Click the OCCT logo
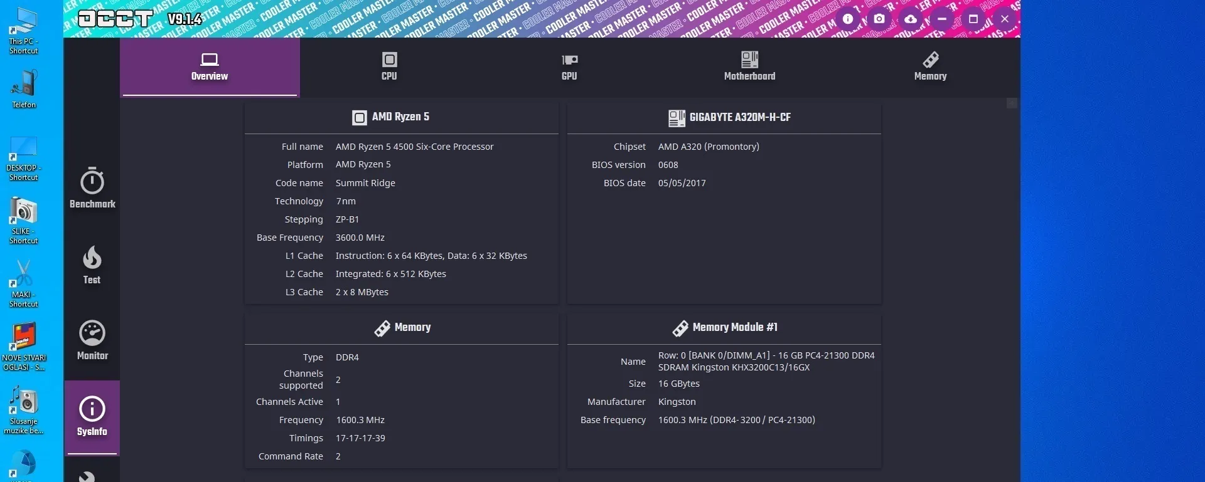The image size is (1205, 482). tap(115, 19)
